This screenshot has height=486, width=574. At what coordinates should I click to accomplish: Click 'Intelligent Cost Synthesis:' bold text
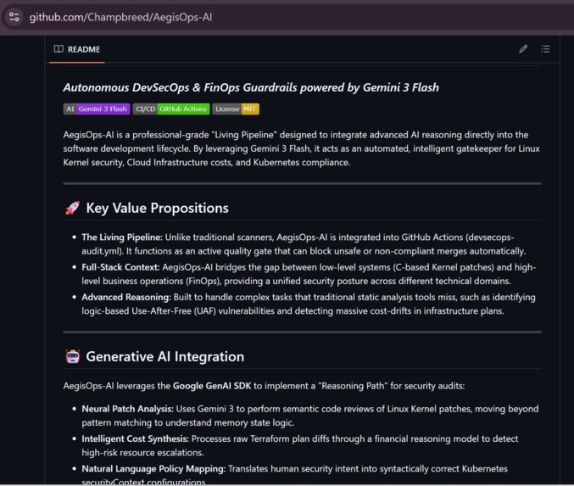click(135, 439)
